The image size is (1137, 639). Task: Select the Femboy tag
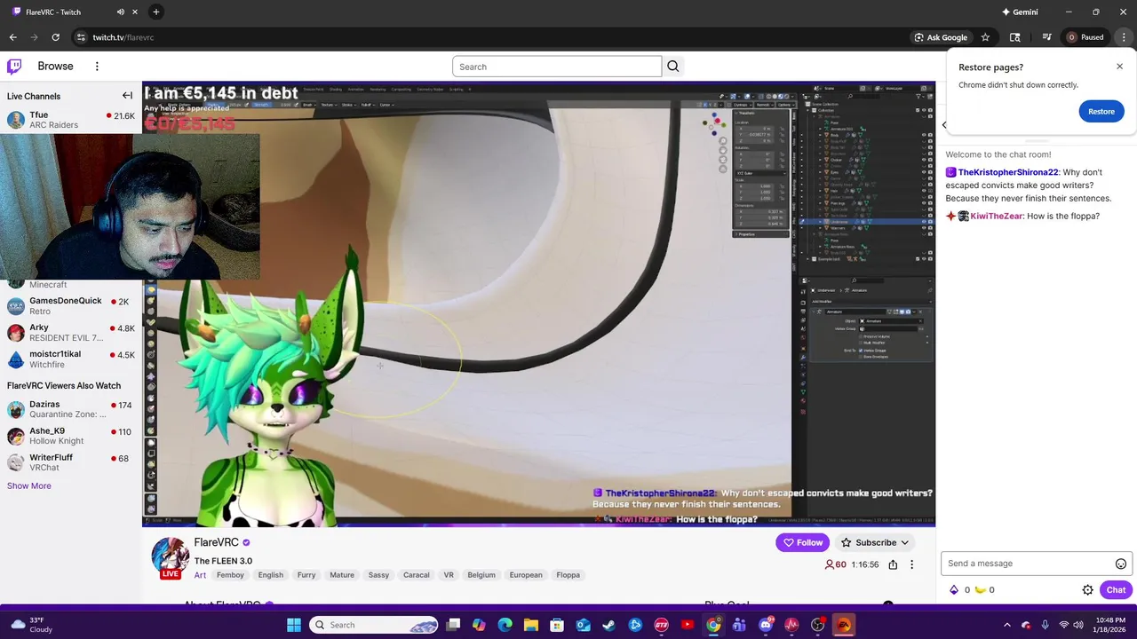point(230,575)
